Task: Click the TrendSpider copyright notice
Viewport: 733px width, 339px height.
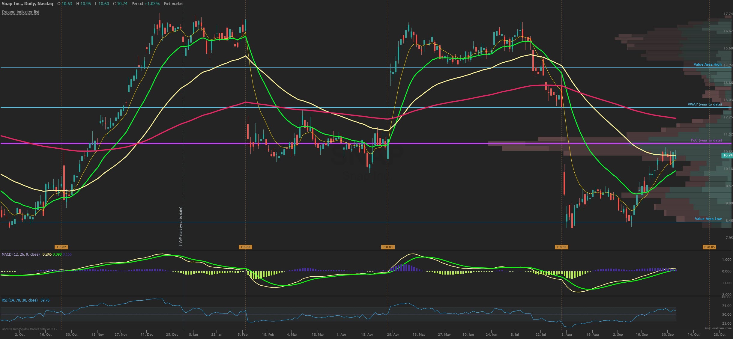Action: [x=29, y=329]
